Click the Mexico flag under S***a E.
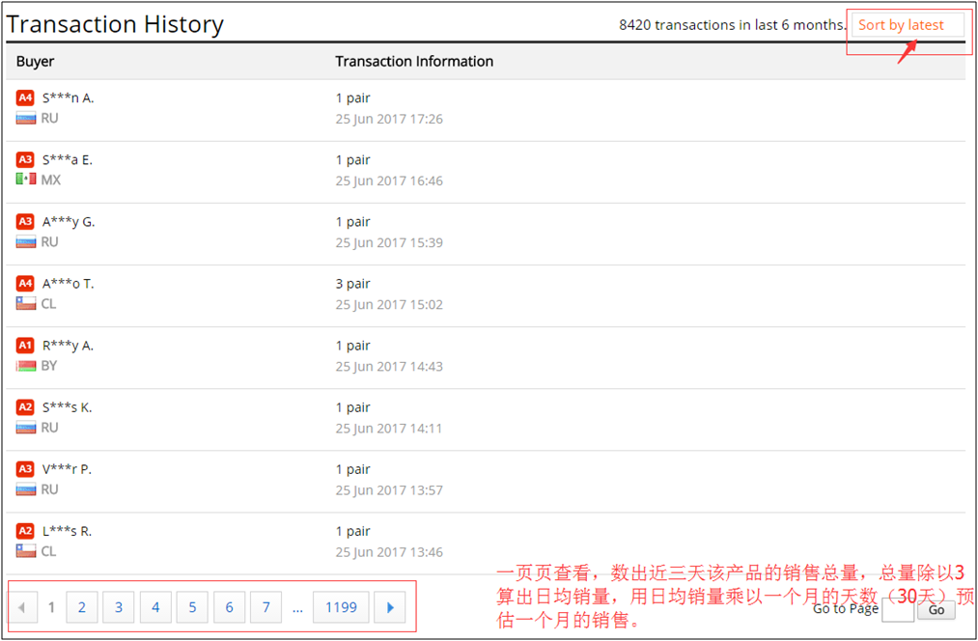 pos(25,180)
